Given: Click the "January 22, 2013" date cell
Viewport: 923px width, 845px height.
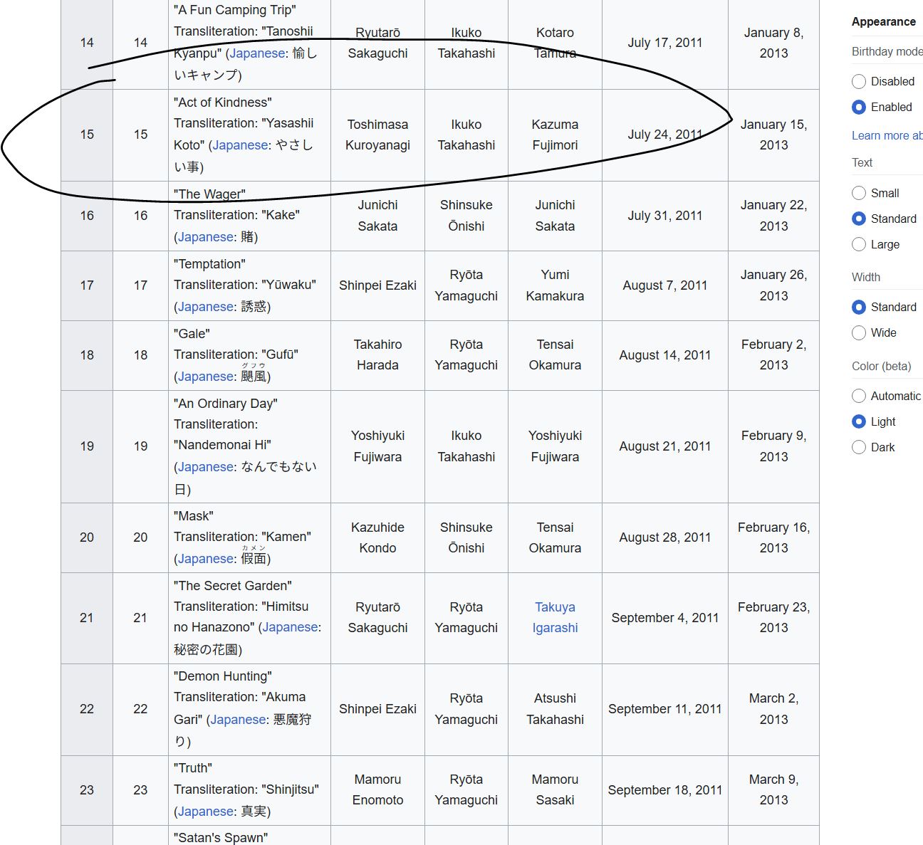Looking at the screenshot, I should coord(773,216).
